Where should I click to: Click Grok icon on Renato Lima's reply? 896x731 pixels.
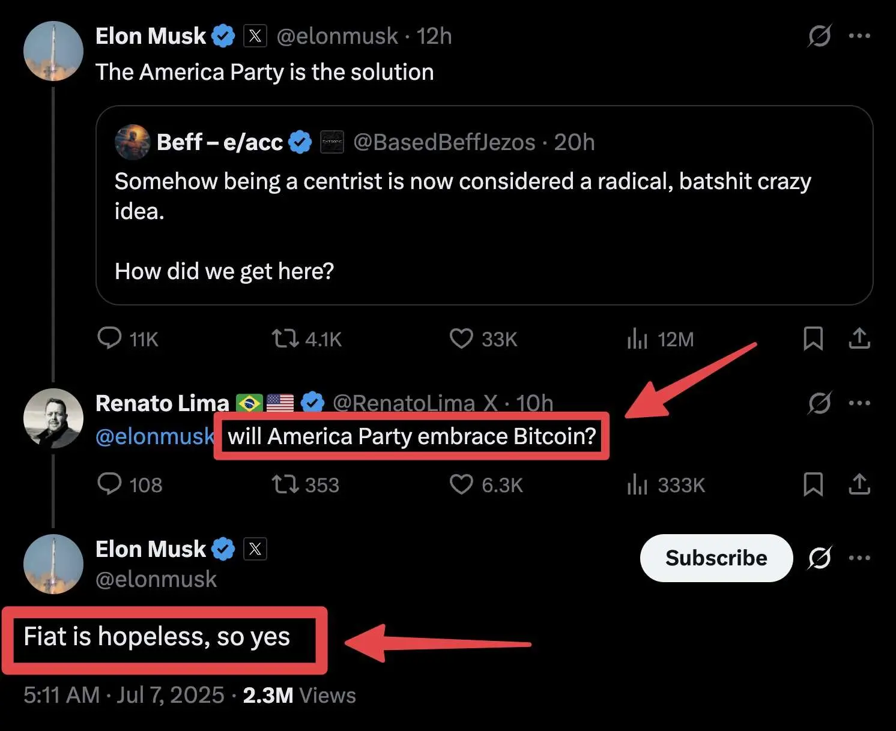pos(819,403)
